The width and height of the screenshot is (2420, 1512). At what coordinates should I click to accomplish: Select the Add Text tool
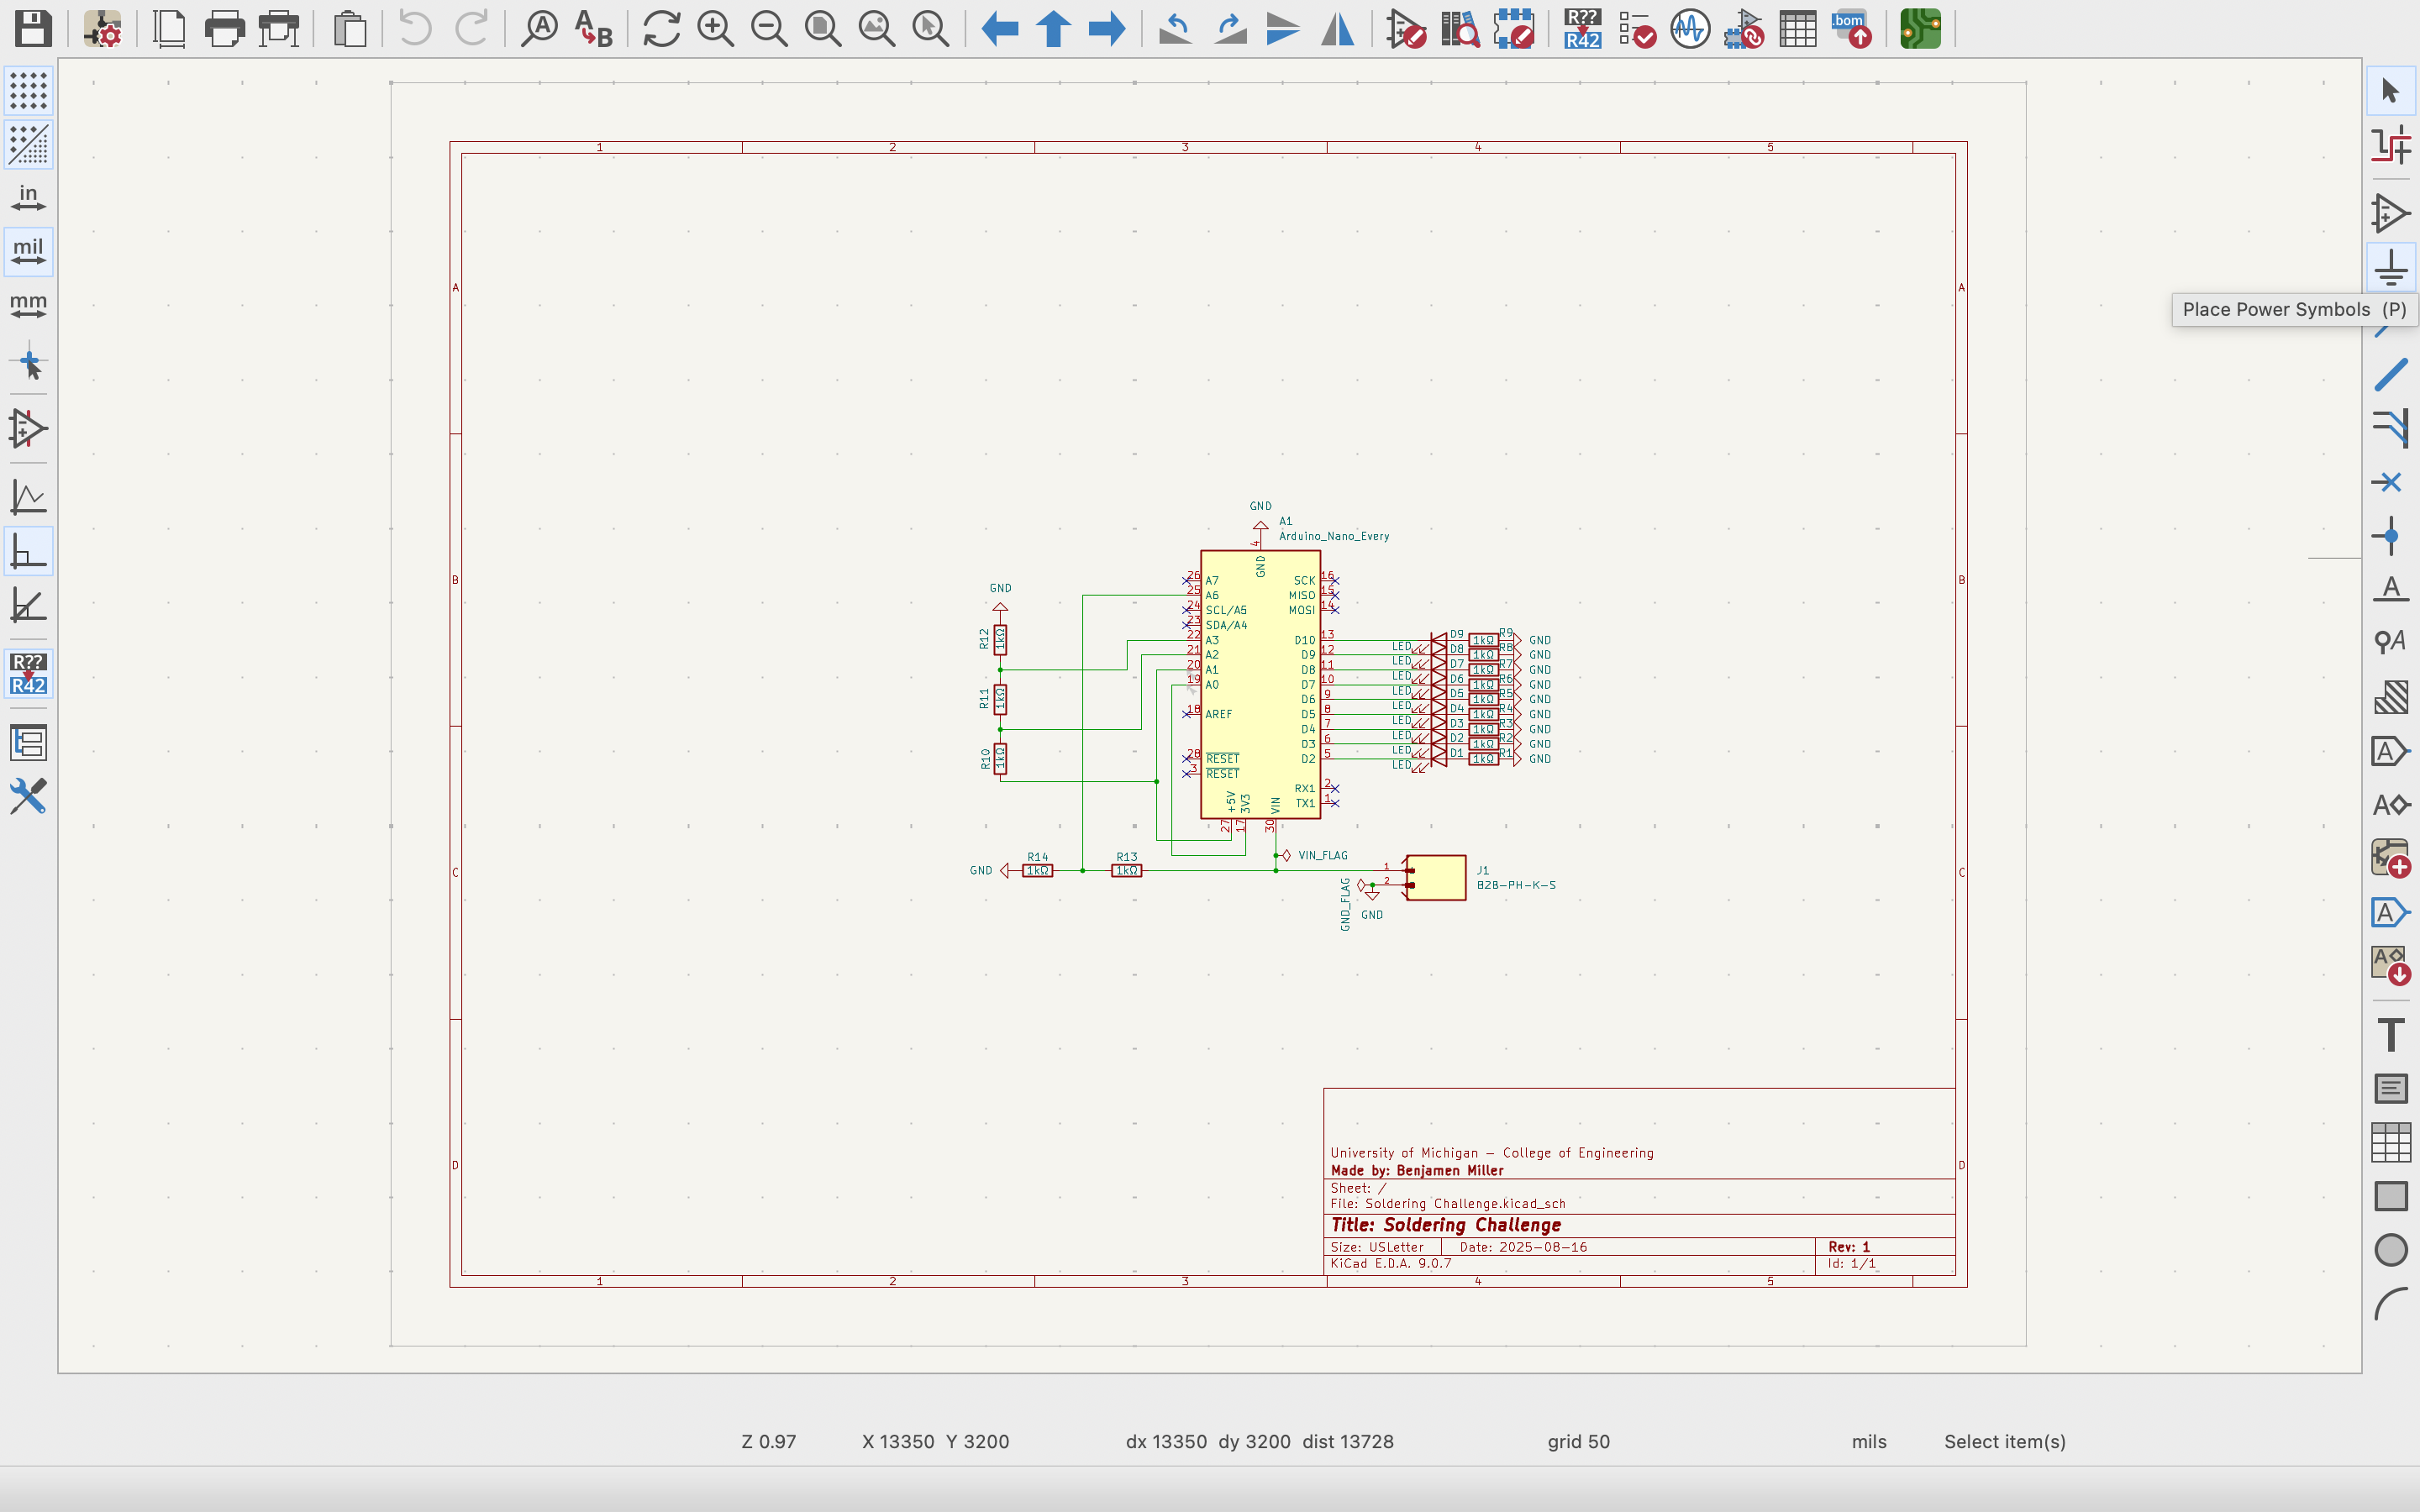click(2390, 1034)
